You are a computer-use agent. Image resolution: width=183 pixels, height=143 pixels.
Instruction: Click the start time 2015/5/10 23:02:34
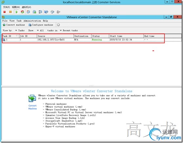point(121,40)
